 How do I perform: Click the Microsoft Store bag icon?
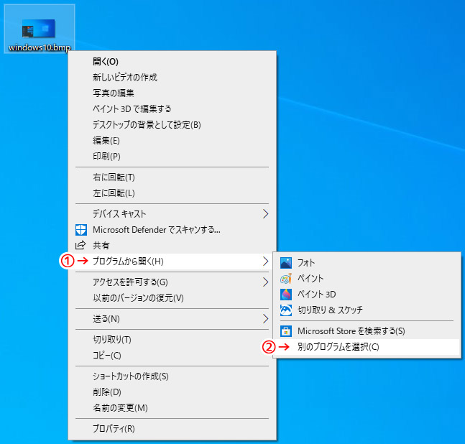(286, 331)
